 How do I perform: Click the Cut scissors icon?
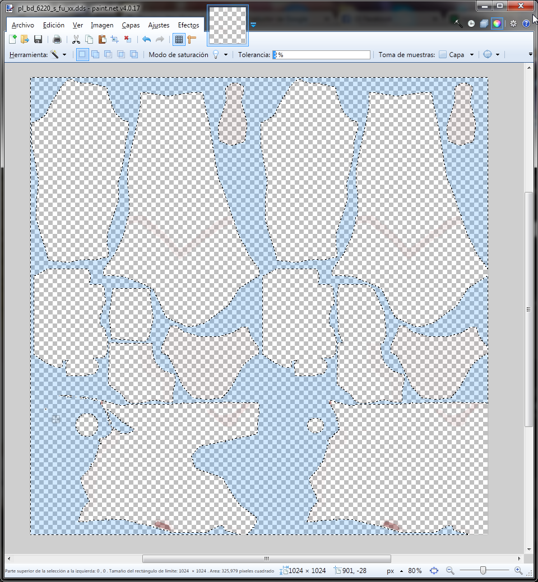pos(76,39)
